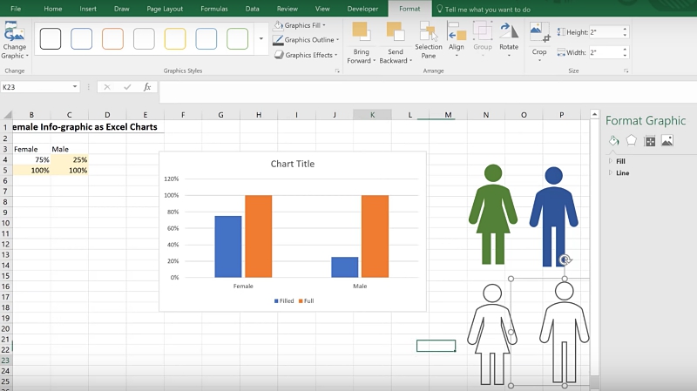Select the green female graphic
Image resolution: width=697 pixels, height=391 pixels.
pyautogui.click(x=493, y=213)
